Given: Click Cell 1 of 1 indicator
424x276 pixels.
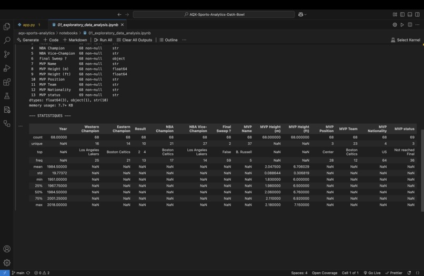Looking at the screenshot, I should [x=350, y=273].
